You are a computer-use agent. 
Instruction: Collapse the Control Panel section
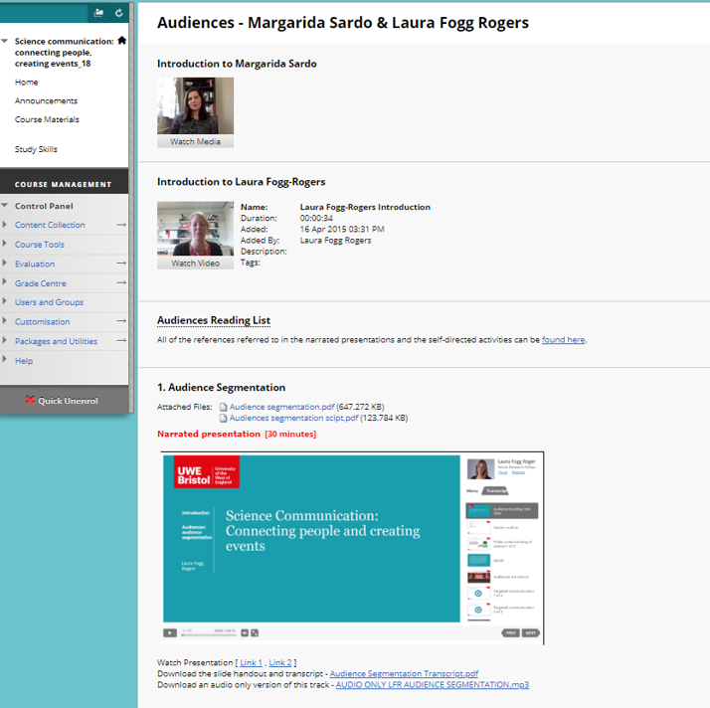point(6,206)
